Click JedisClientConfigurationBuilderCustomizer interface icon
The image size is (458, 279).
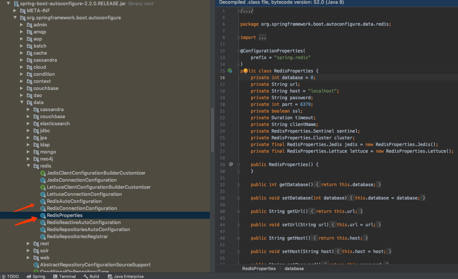point(43,173)
